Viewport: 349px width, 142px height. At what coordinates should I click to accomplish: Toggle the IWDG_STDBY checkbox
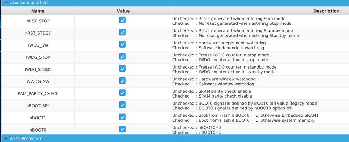point(122,69)
